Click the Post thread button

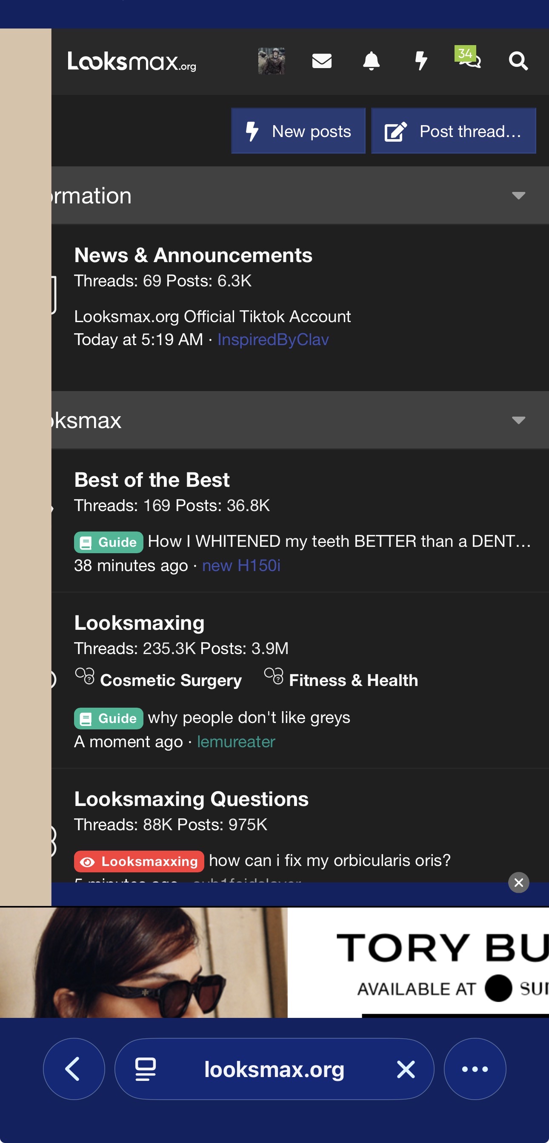tap(453, 131)
